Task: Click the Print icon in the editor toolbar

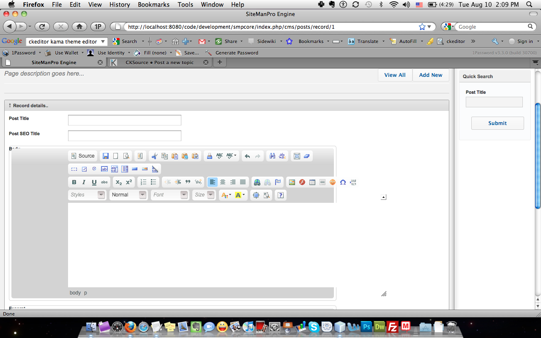Action: [x=209, y=156]
